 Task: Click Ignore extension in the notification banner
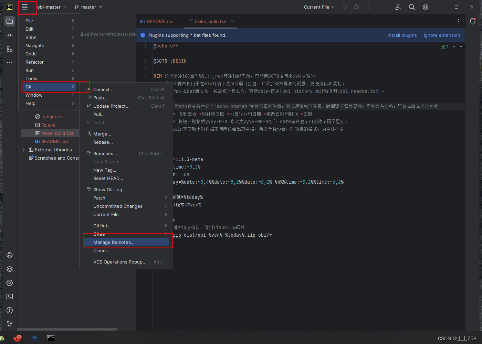pos(442,35)
